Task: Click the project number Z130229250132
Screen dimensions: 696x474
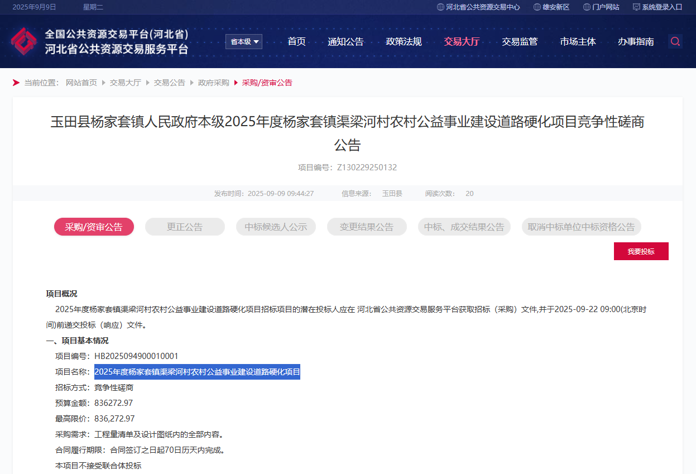Action: (367, 167)
